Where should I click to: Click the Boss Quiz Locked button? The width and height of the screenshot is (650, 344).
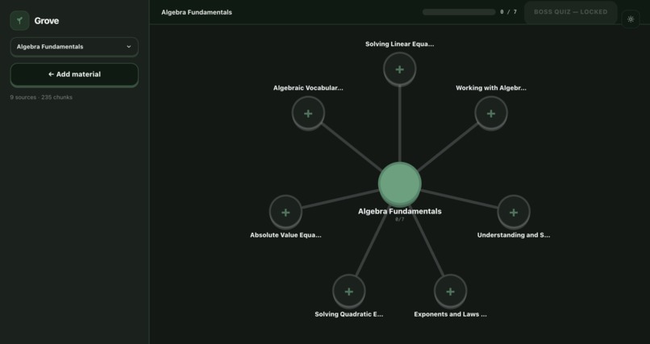click(x=570, y=12)
